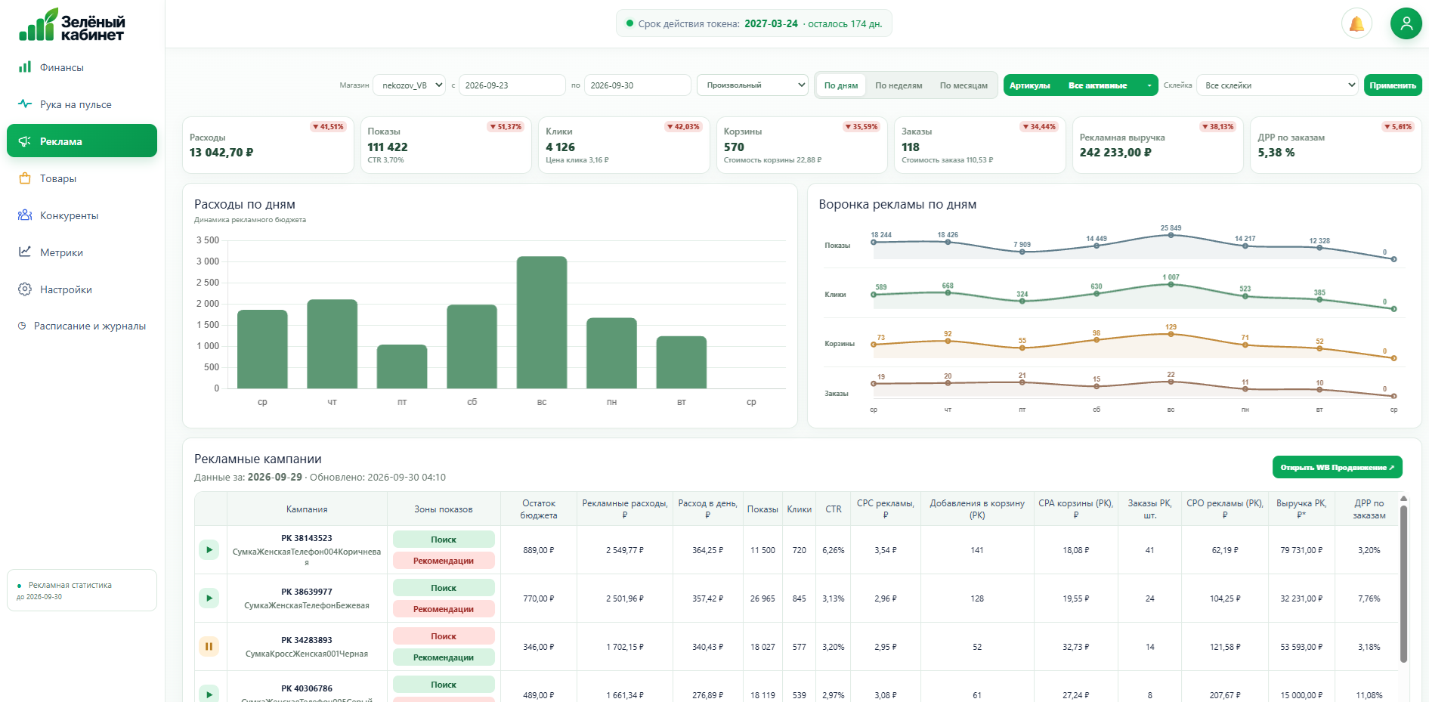Click the start date field 2026-09-23
This screenshot has height=702, width=1429.
pyautogui.click(x=512, y=85)
